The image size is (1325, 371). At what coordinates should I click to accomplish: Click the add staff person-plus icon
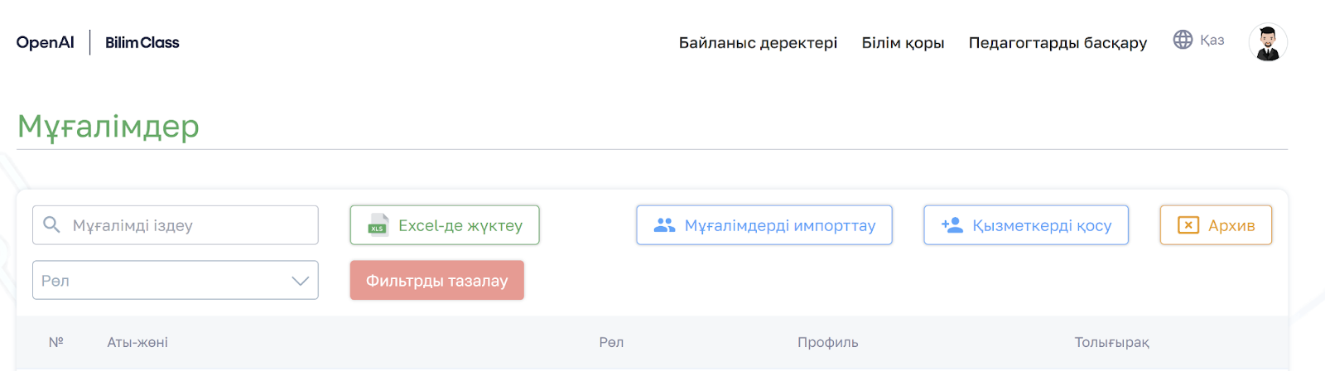952,225
